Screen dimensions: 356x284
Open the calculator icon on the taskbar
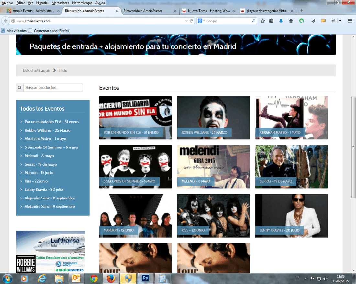162,278
